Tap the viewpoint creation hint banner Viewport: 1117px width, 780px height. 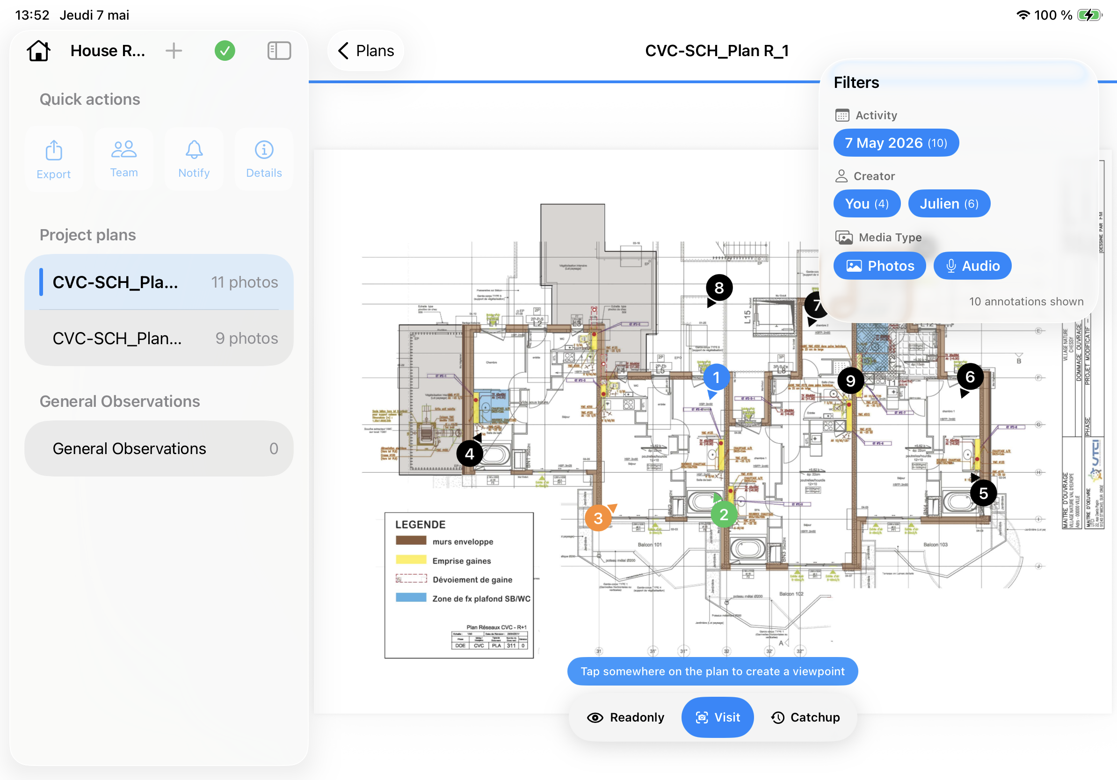[x=713, y=671]
